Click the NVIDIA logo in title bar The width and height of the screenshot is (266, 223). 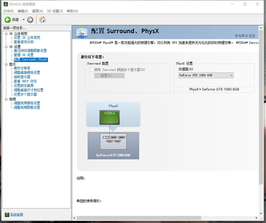pyautogui.click(x=6, y=4)
